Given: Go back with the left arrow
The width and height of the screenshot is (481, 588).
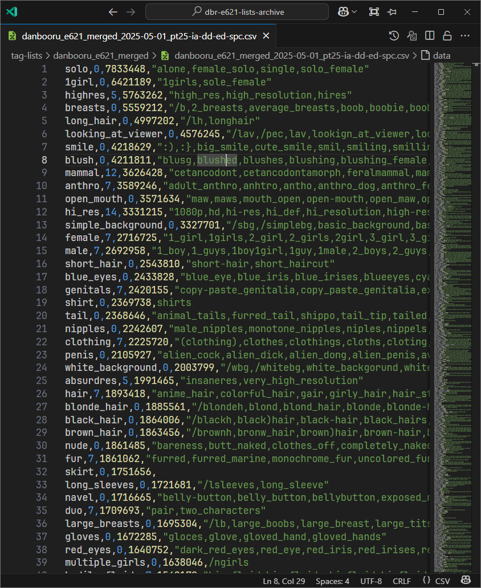Looking at the screenshot, I should (x=113, y=12).
